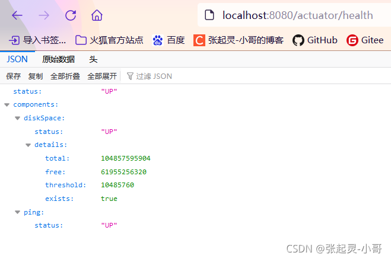Screen dimensions: 391x259
Task: Collapse the details node
Action: pos(28,145)
